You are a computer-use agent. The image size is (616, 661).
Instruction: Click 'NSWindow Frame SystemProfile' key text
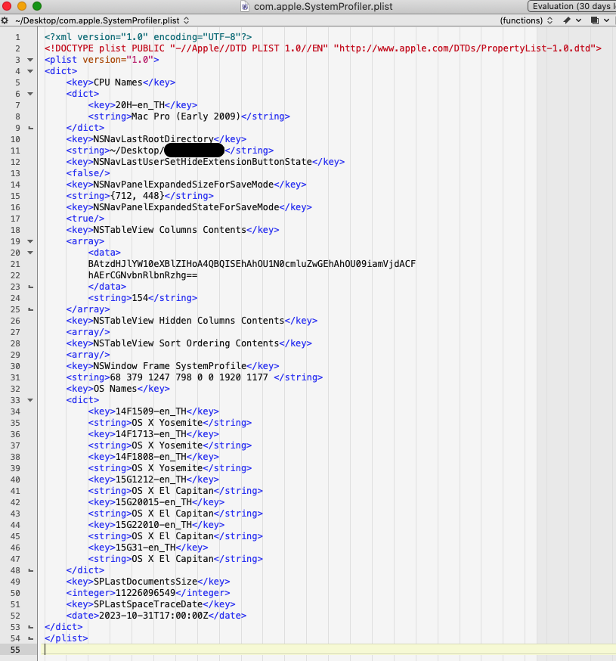[170, 366]
